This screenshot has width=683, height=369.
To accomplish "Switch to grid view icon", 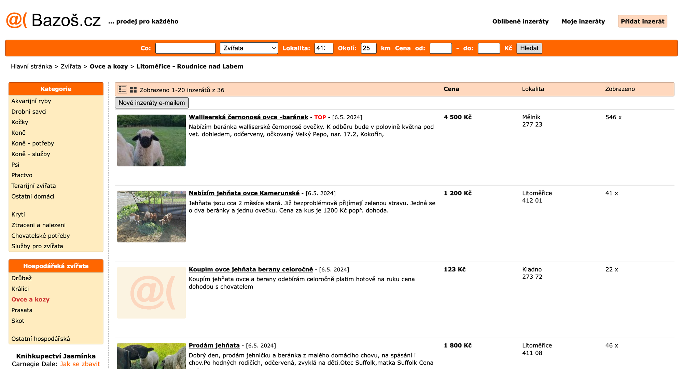I will coord(133,90).
